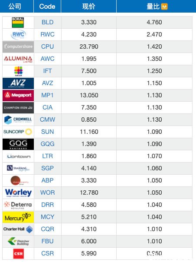196x262 pixels.
Task: Follow the SUN stock code link
Action: pos(48,132)
